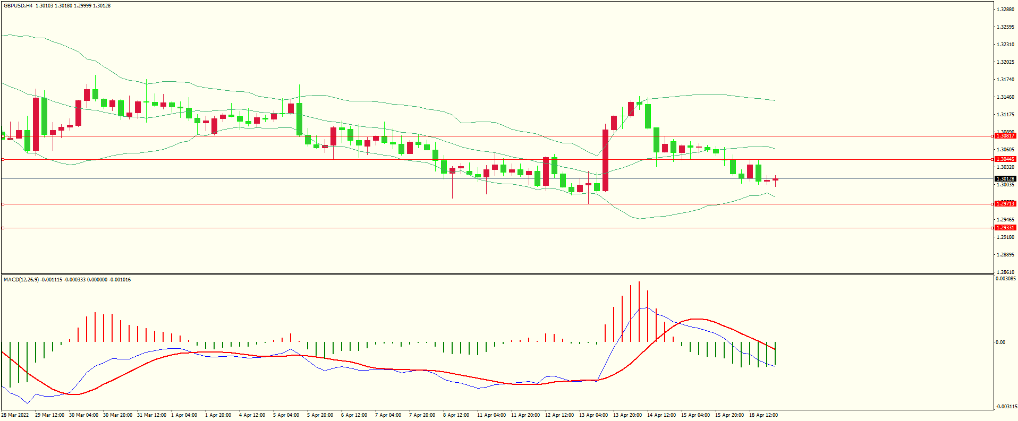Click the 4 Apr 12:00 time label
Viewport: 1018px width, 421px height.
[252, 415]
